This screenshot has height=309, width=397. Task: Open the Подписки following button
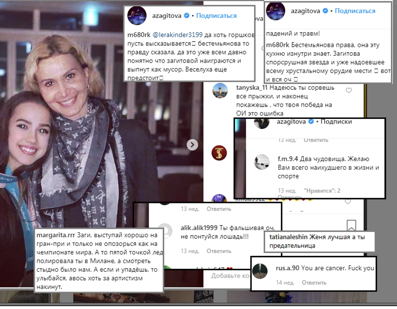point(336,122)
